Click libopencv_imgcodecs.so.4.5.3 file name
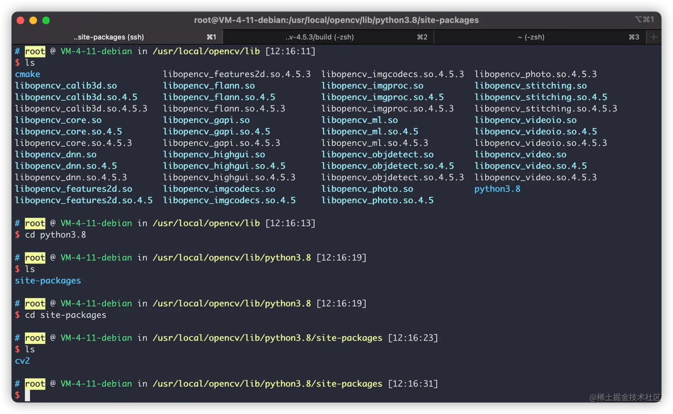Screen dimensions: 673x414 pos(393,74)
